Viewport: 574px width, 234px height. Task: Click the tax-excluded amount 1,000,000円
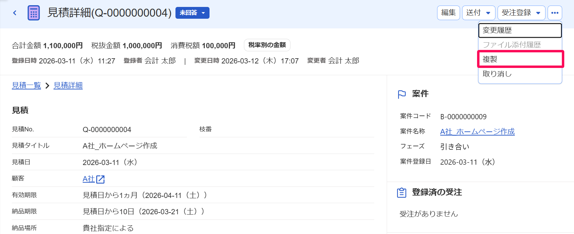(x=142, y=45)
